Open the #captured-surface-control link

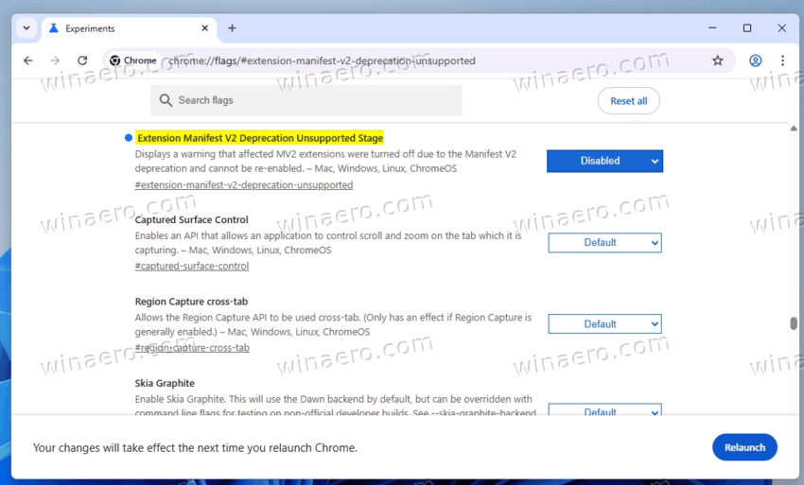[192, 266]
